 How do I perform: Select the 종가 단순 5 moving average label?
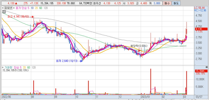coord(22,8)
